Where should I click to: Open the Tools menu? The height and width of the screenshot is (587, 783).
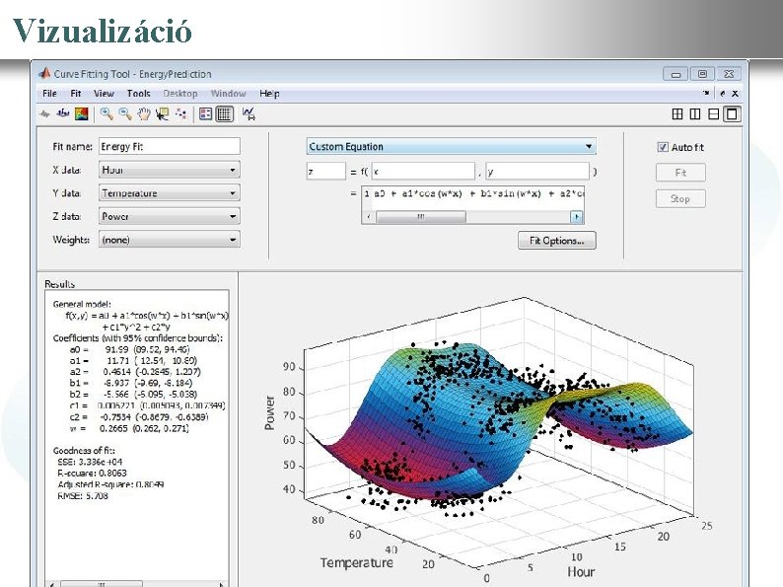click(x=138, y=94)
